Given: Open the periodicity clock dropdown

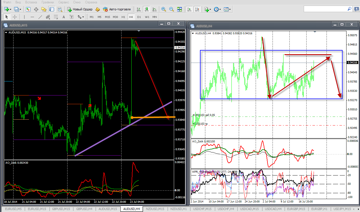Looking at the screenshot, I should [217, 9].
